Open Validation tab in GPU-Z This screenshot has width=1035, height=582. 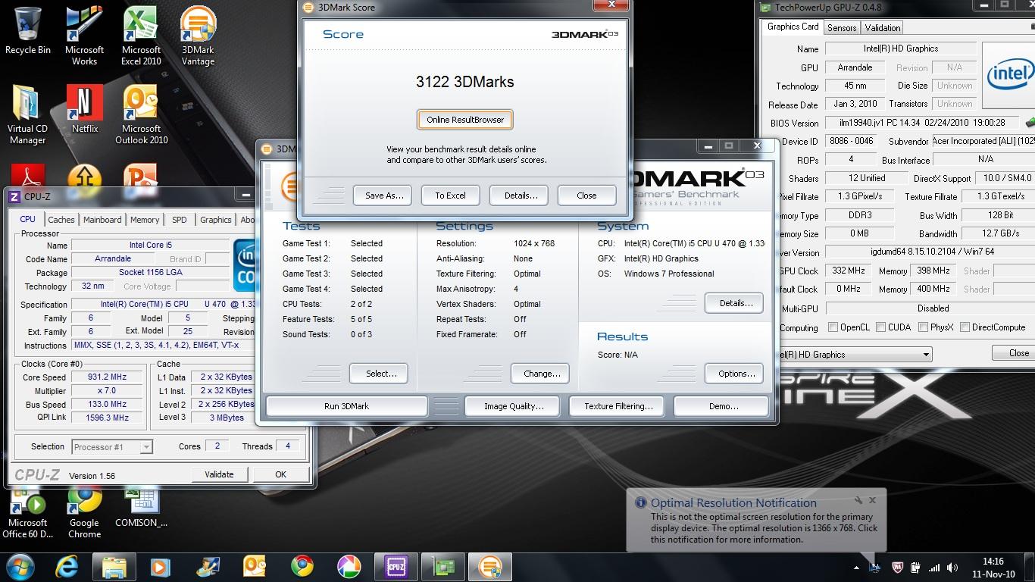click(883, 28)
